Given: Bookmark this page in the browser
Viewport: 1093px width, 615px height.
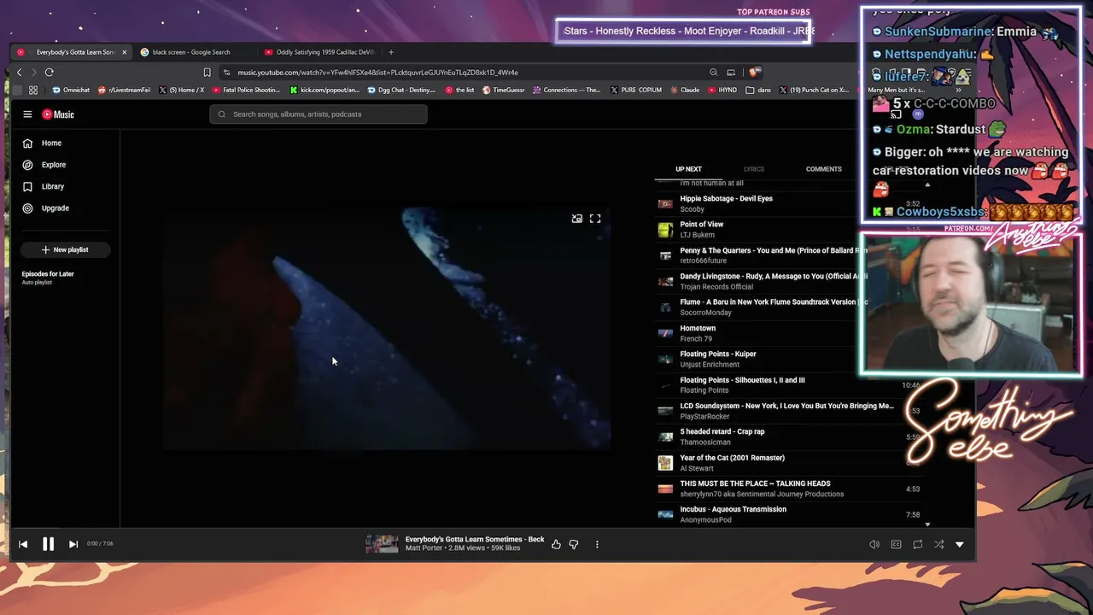Looking at the screenshot, I should 207,73.
